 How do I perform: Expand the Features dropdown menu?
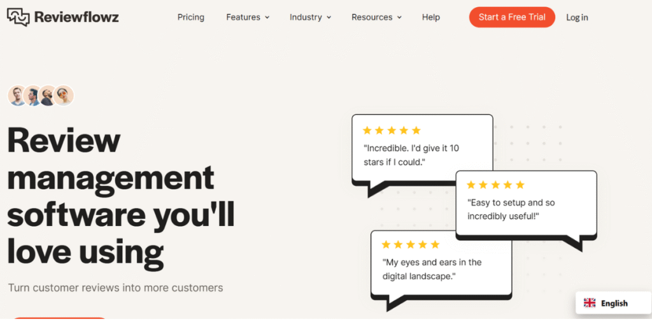click(x=248, y=17)
